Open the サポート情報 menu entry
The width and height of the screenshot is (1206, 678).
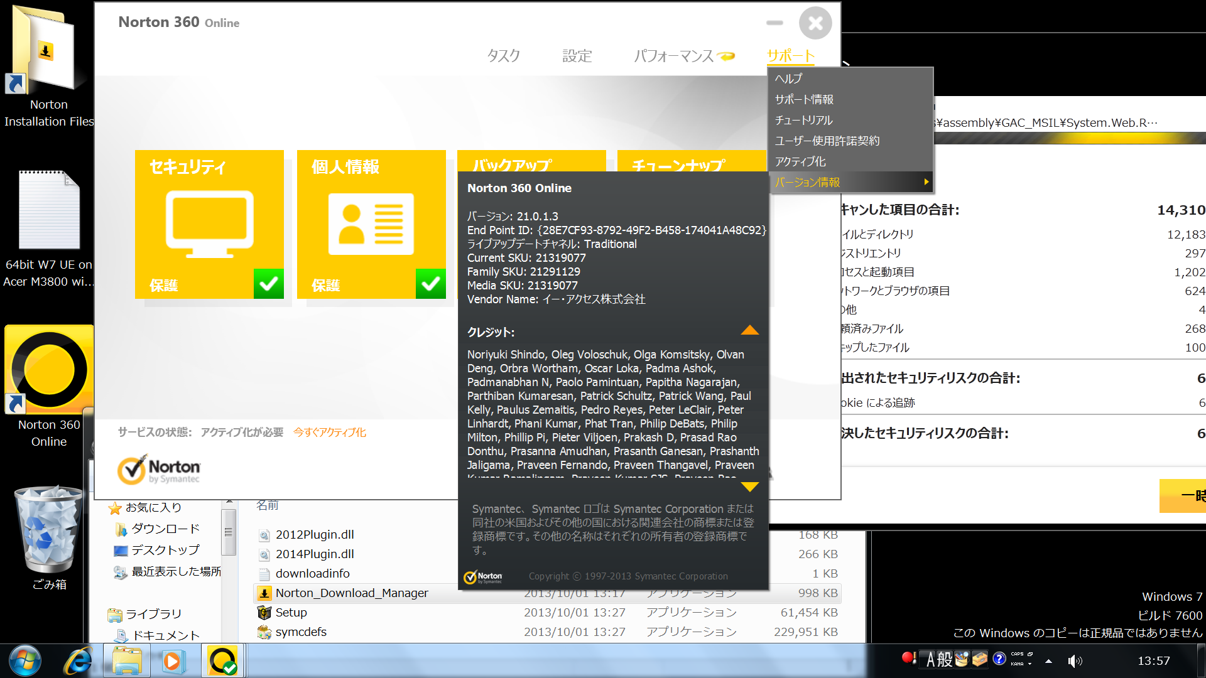[804, 99]
